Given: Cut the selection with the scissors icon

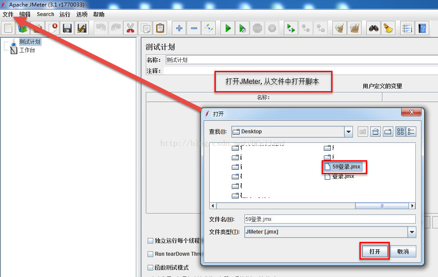Looking at the screenshot, I should 131,28.
